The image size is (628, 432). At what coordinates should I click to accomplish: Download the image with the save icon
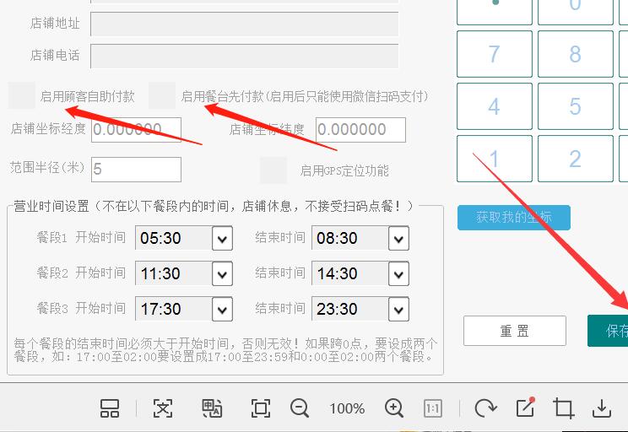[602, 408]
